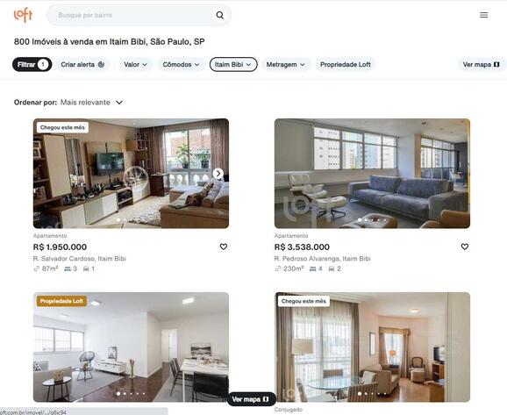Favorite the R$ 3.538.000 apartment
507x415 pixels.
coord(465,247)
